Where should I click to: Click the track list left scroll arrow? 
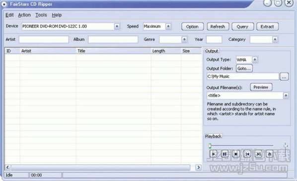[x=7, y=168]
